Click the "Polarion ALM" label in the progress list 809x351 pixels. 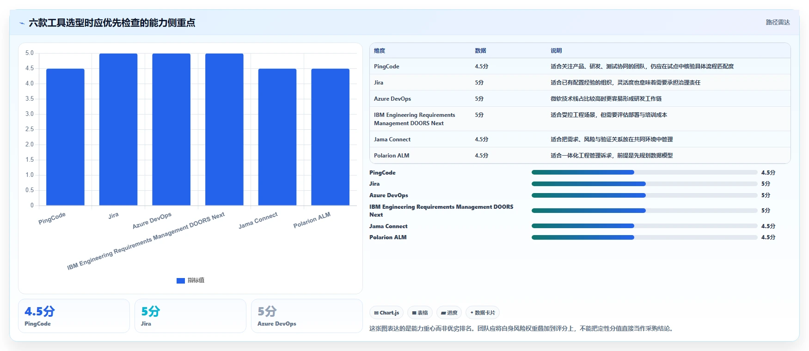388,237
